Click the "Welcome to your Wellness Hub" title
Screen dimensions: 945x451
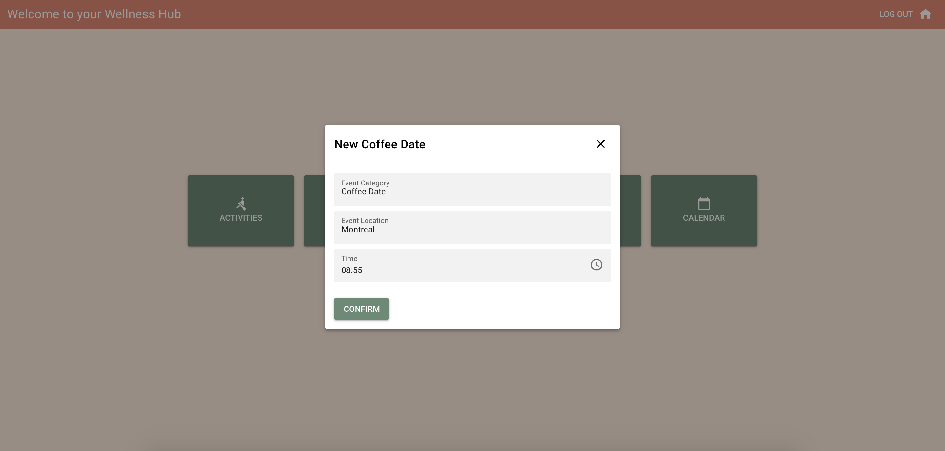click(x=94, y=14)
